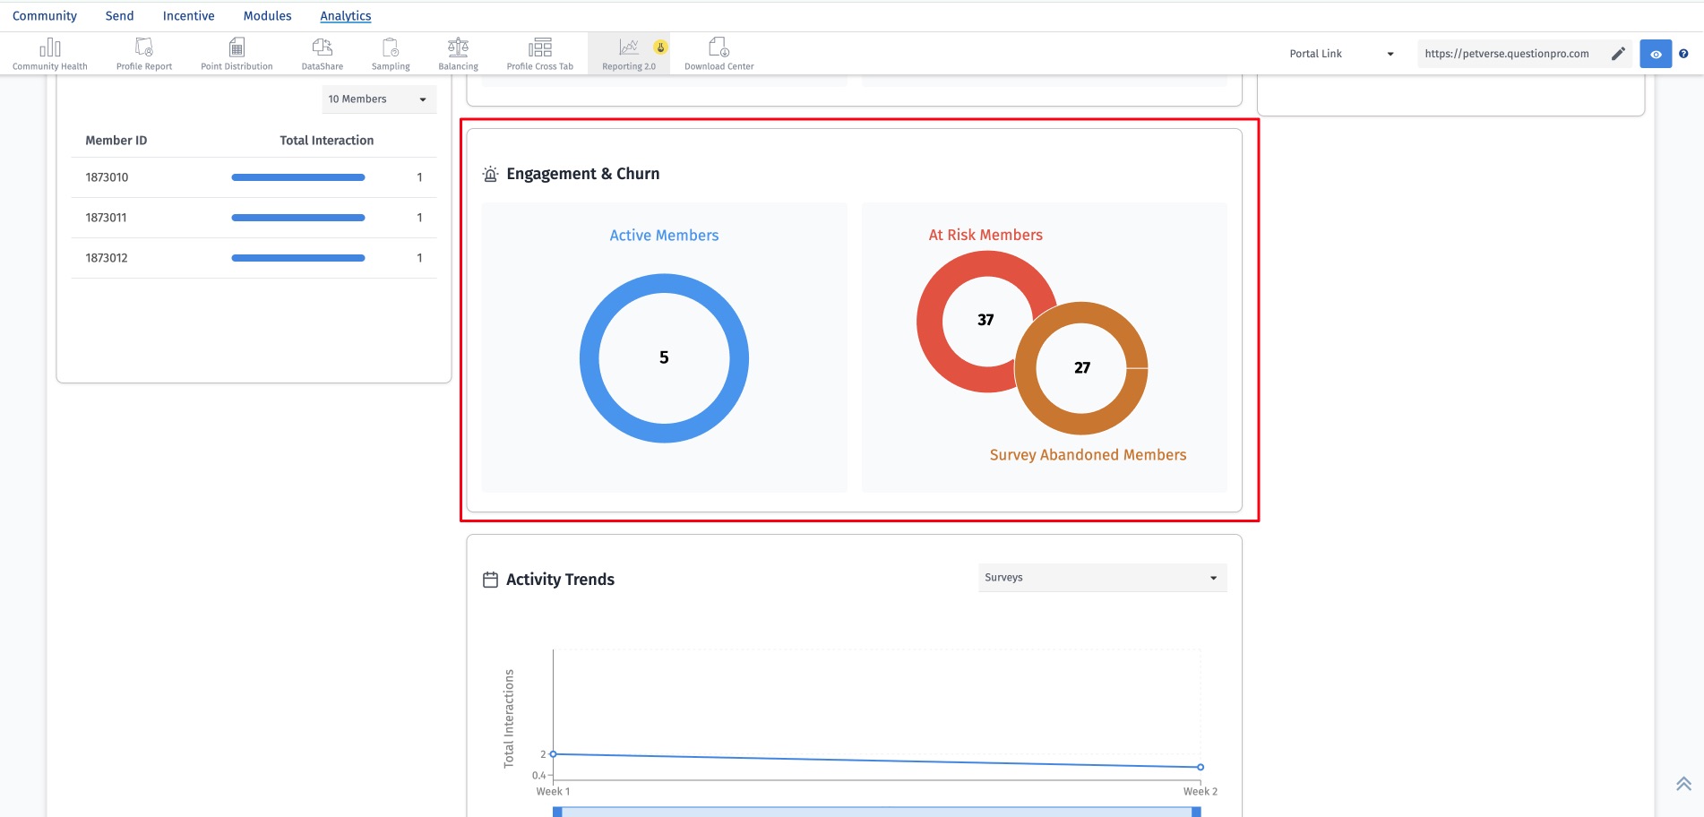This screenshot has width=1704, height=817.
Task: Click the help question mark icon
Action: pos(1683,54)
